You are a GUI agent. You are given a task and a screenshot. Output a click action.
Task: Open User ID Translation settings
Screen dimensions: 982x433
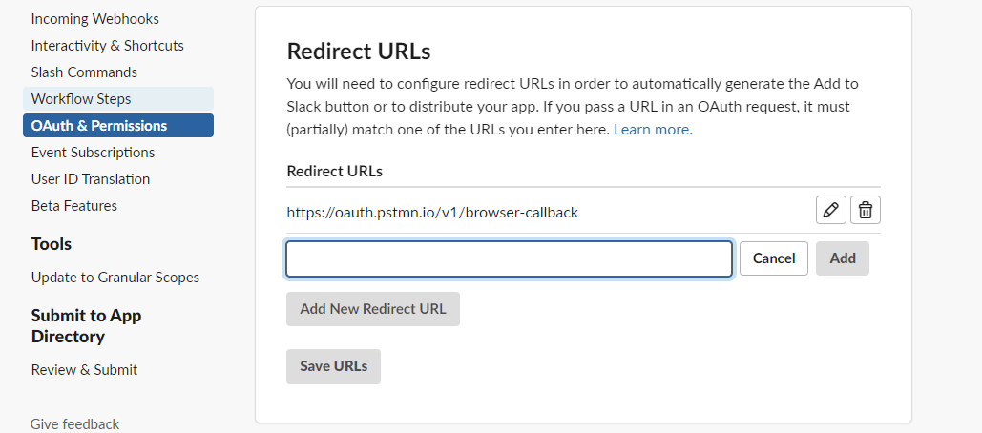tap(91, 179)
